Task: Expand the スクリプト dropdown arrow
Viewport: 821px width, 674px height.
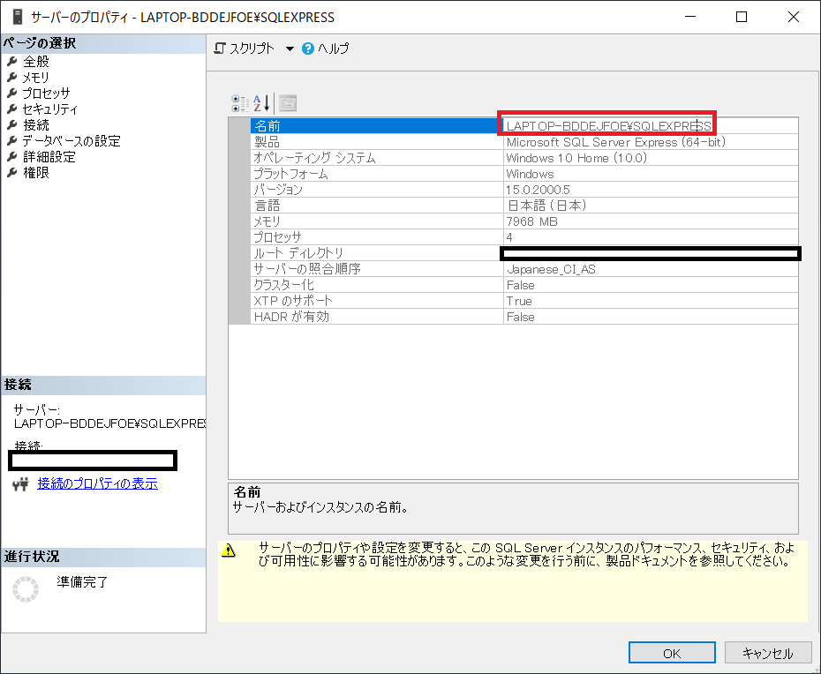Action: click(x=290, y=49)
